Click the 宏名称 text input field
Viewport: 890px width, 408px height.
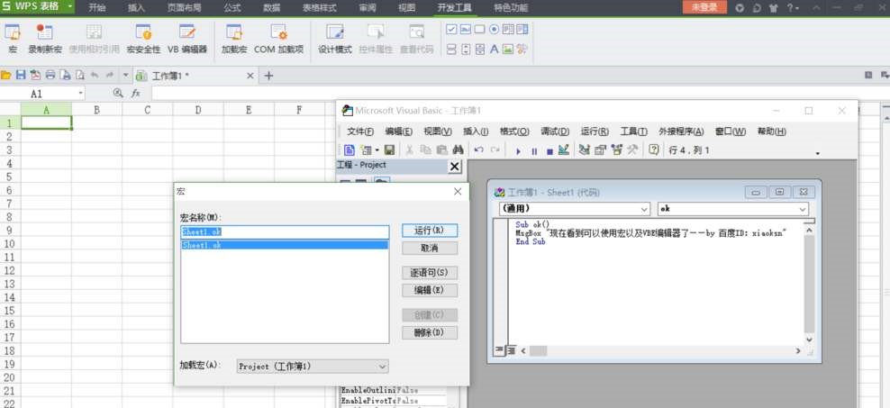(x=285, y=231)
